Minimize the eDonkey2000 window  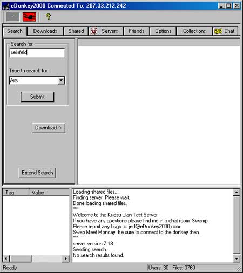221,6
